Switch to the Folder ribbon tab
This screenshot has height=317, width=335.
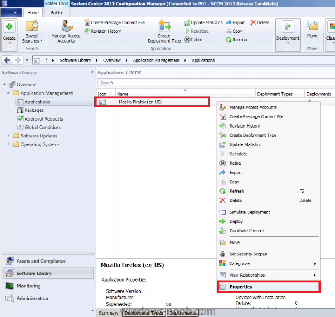(57, 13)
